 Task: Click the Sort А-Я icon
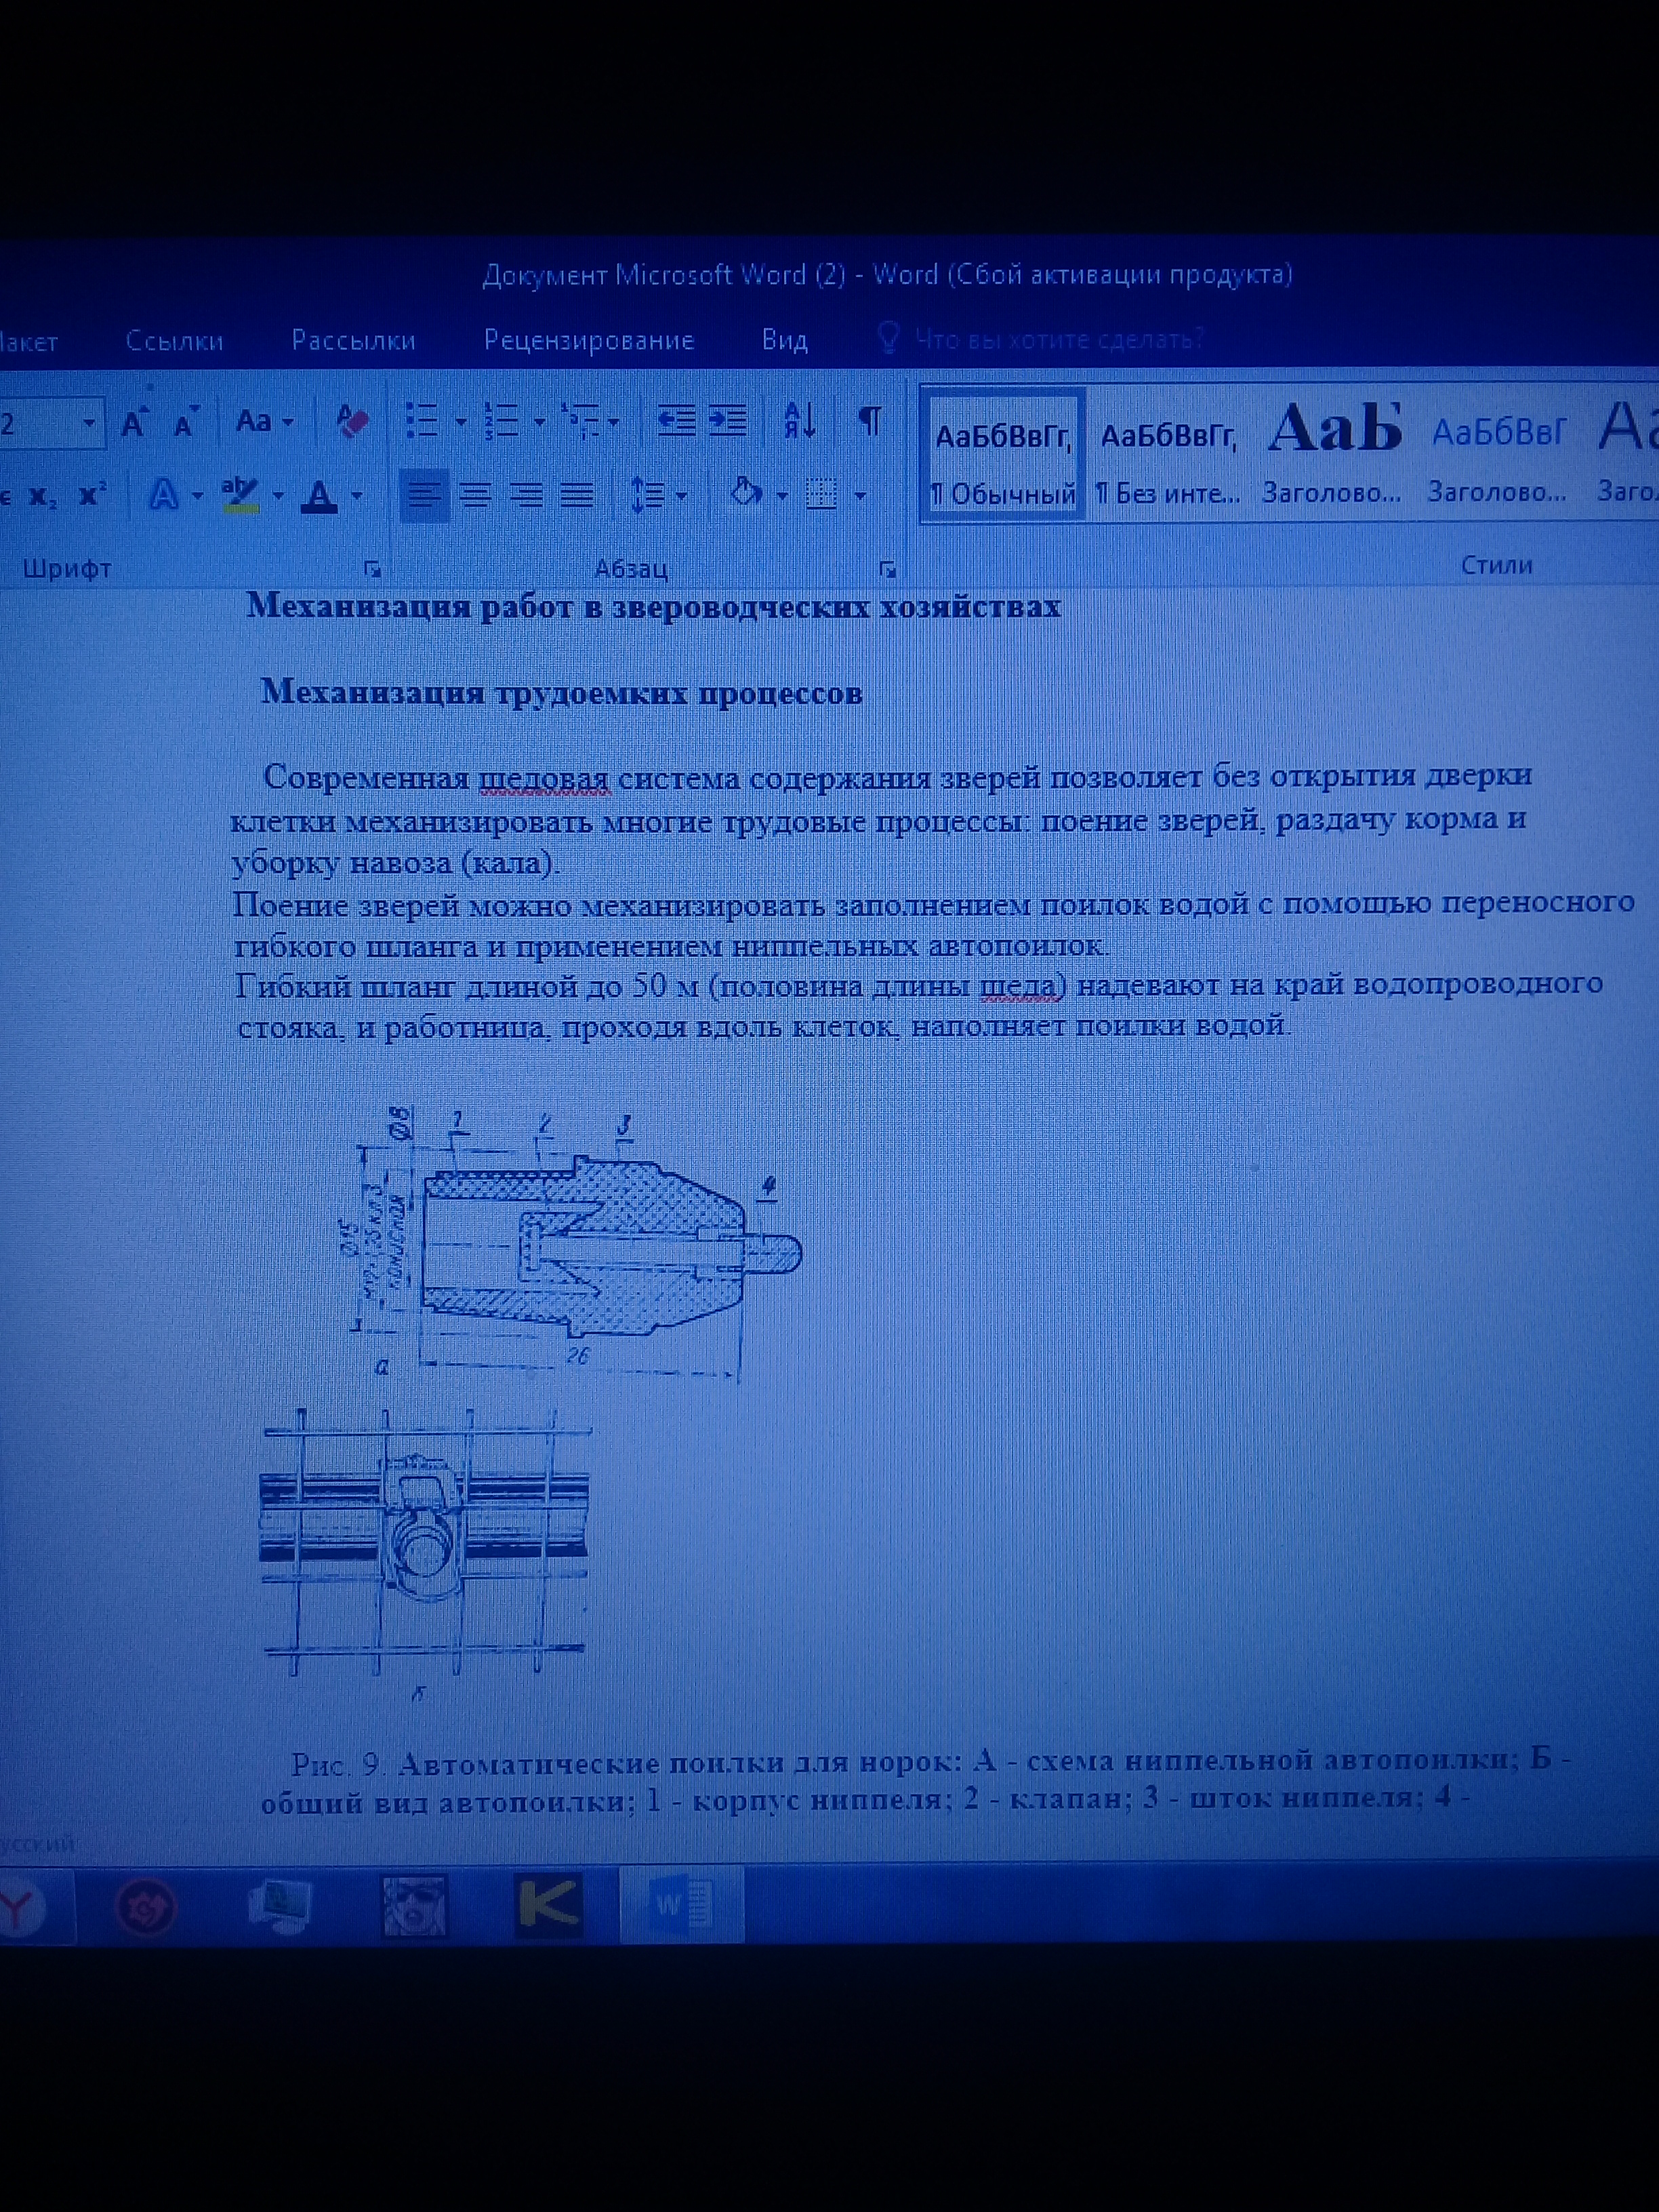(800, 421)
